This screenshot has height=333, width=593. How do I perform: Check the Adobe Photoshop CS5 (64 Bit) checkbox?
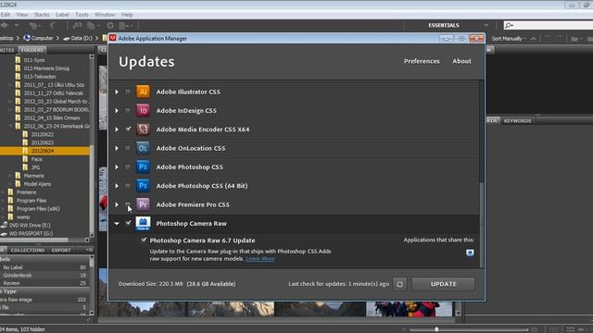click(x=128, y=186)
